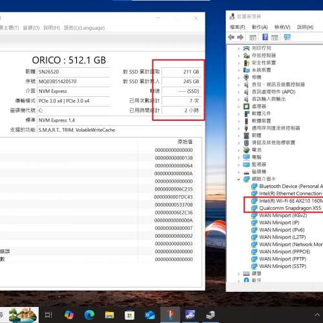Expand the 安全性裝置 category
This screenshot has height=323, width=323.
238,63
